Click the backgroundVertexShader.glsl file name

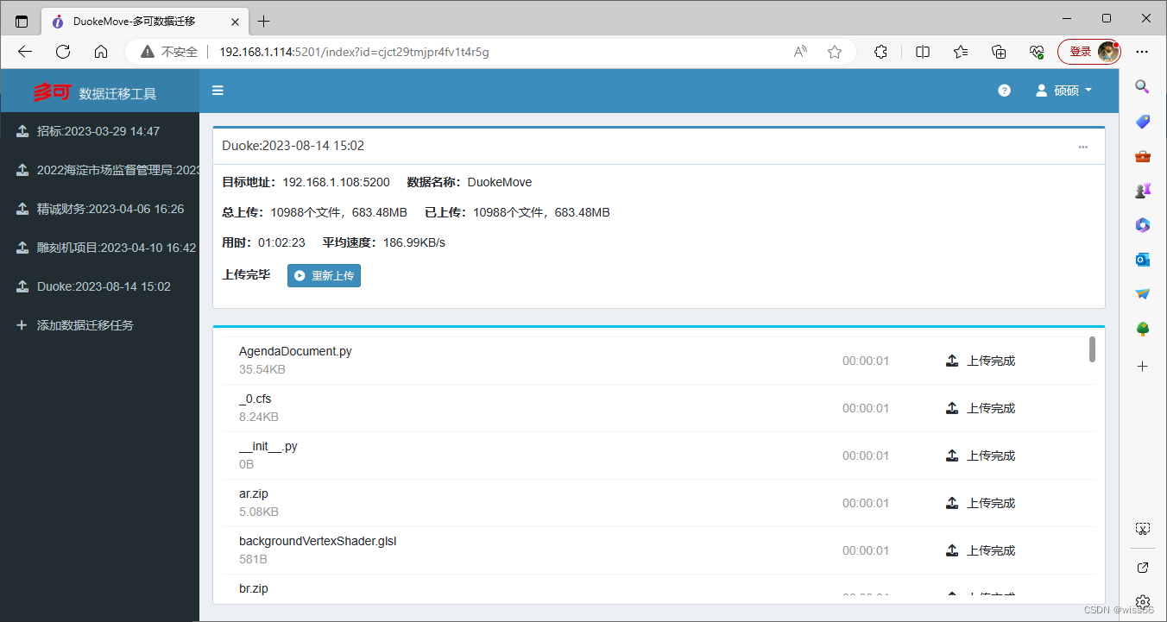tap(318, 541)
